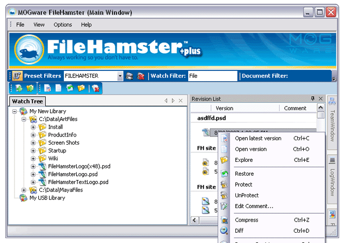This screenshot has height=243, width=344.
Task: Expand the ProductInfo folder
Action: pos(33,135)
